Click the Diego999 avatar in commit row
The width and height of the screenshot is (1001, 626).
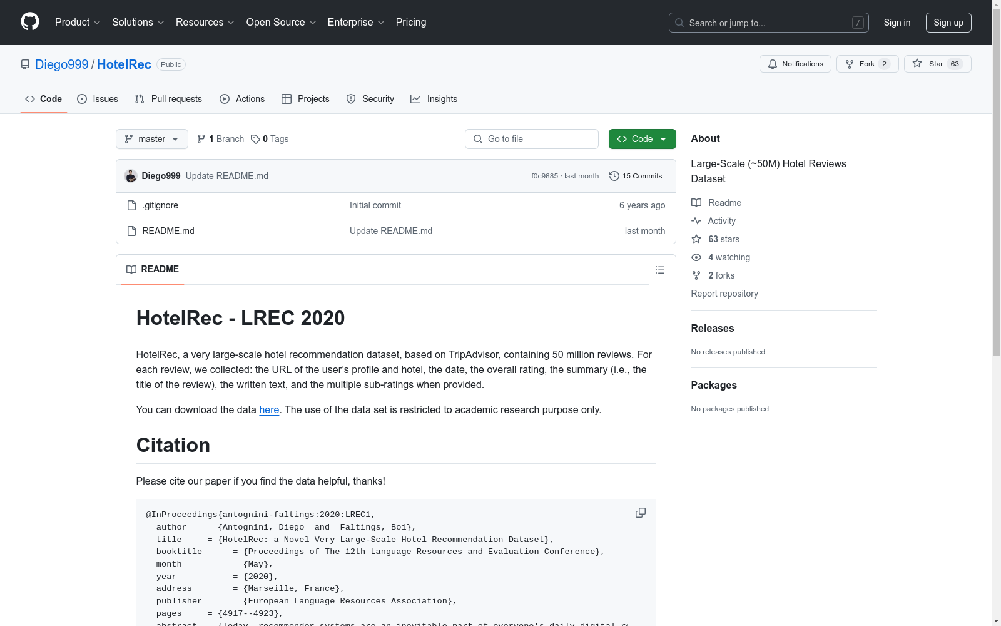point(131,176)
